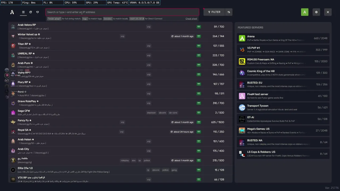340x191 pixels.
Task: Click 'about 1 month ago' on Fancy Fy row
Action: (x=182, y=122)
